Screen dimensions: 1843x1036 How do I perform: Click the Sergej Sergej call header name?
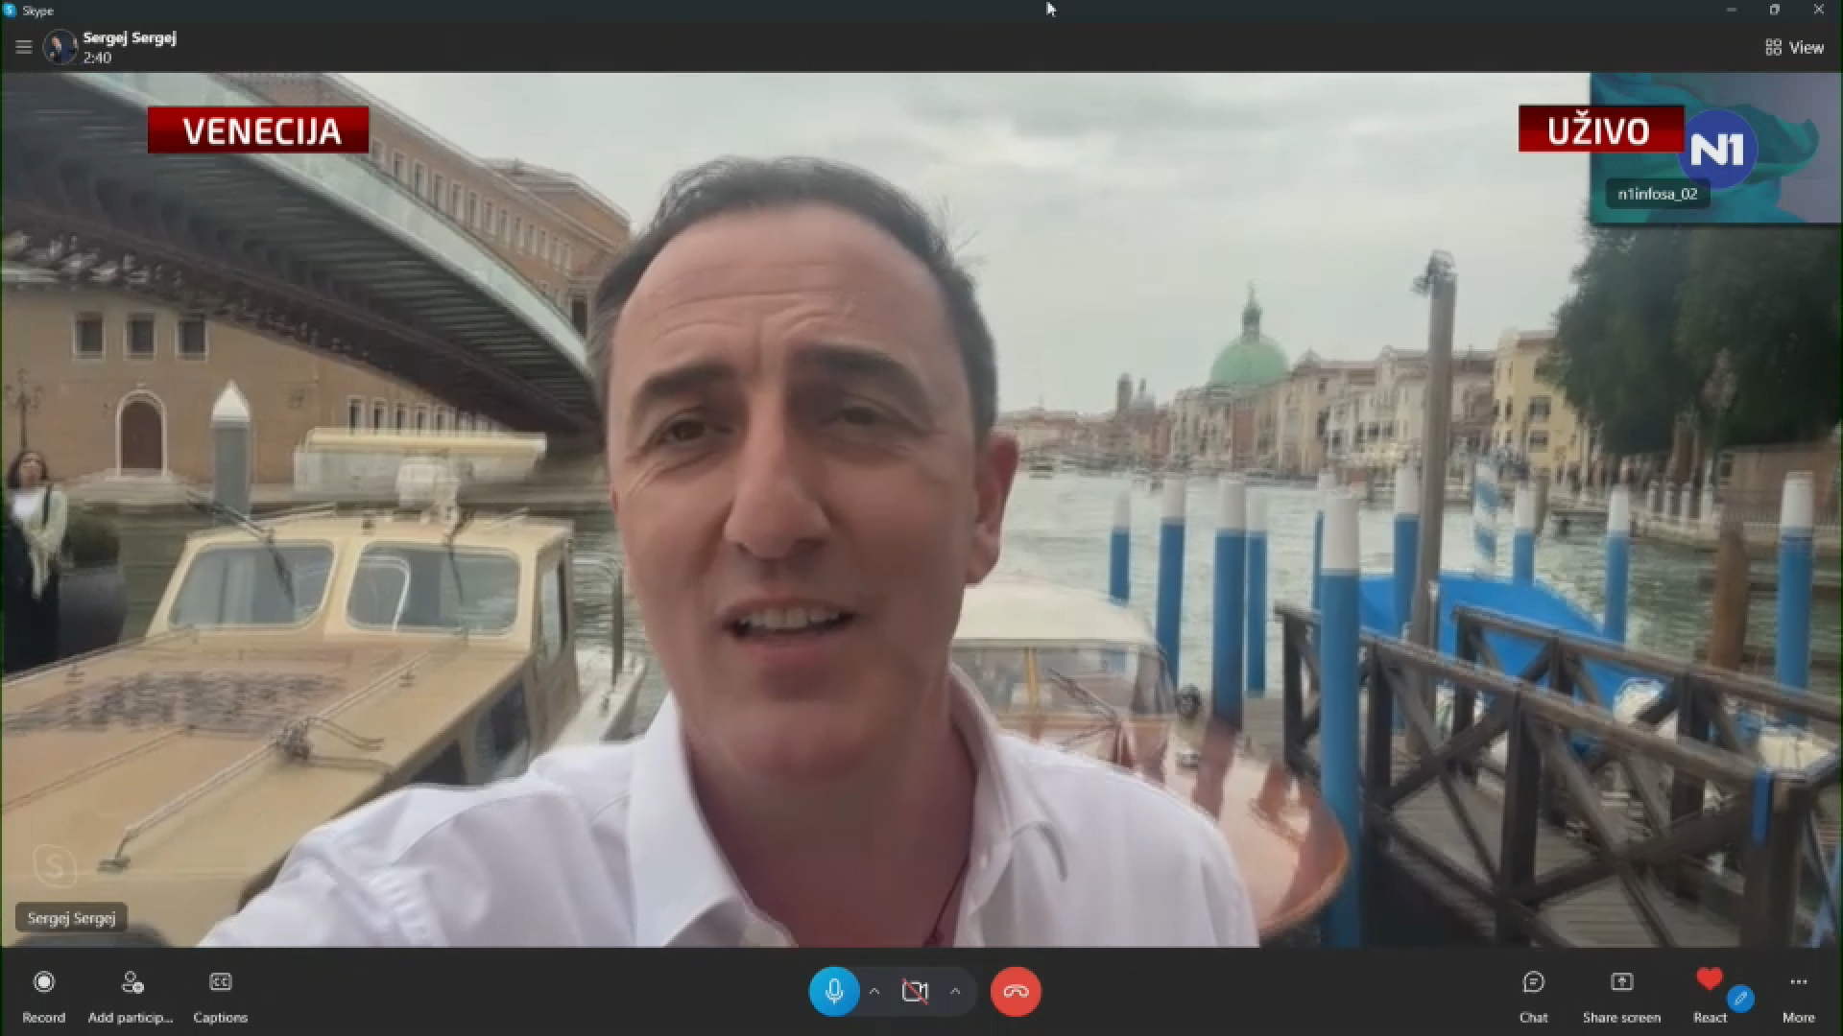click(x=130, y=38)
